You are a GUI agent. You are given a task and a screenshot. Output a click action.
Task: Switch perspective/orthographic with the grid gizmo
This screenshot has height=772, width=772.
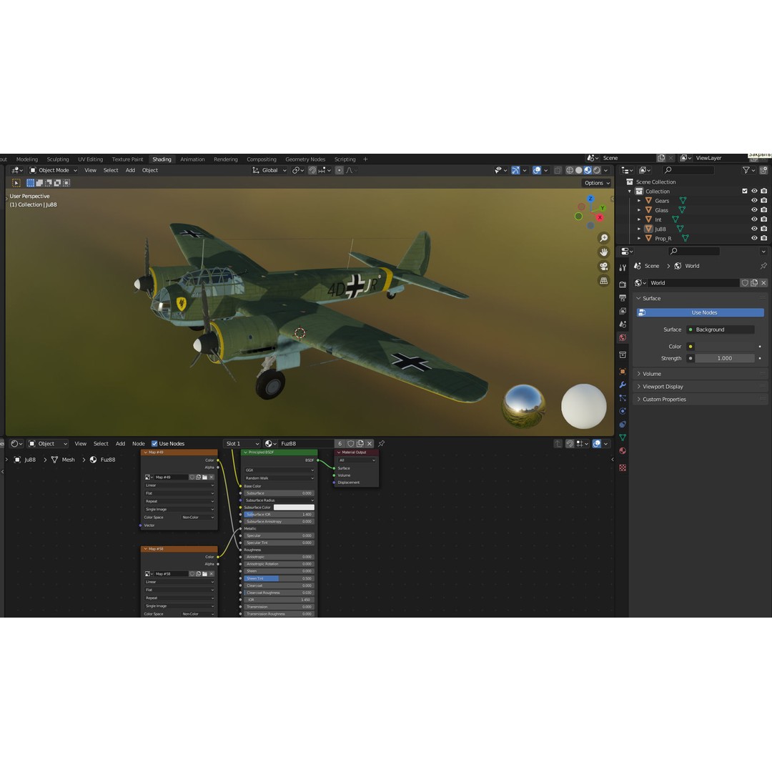pos(603,281)
